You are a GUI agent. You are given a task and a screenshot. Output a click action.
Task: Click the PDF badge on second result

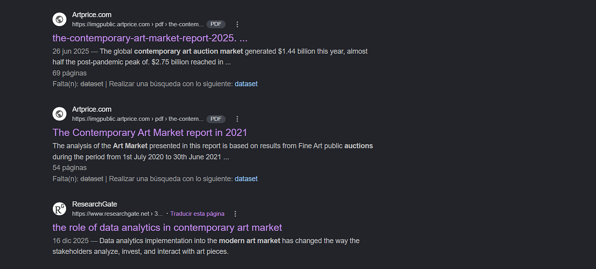(216, 119)
